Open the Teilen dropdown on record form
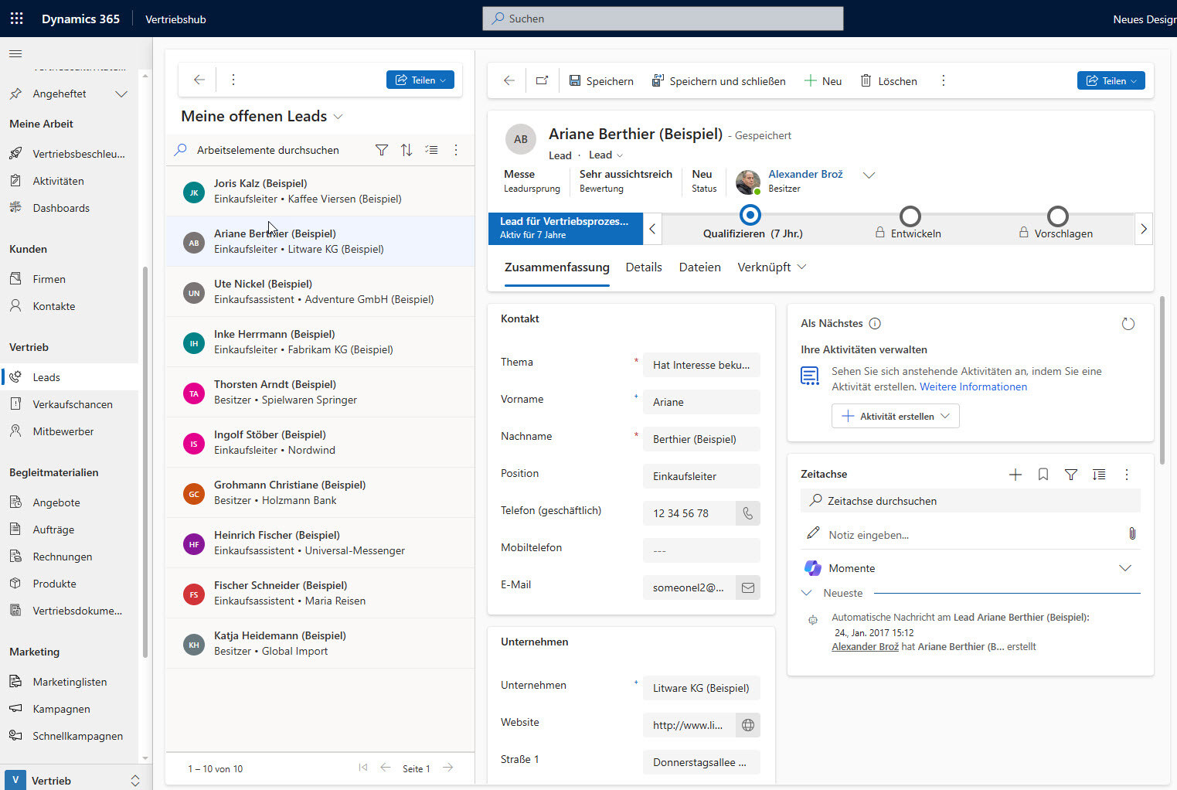The width and height of the screenshot is (1177, 790). [x=1111, y=80]
